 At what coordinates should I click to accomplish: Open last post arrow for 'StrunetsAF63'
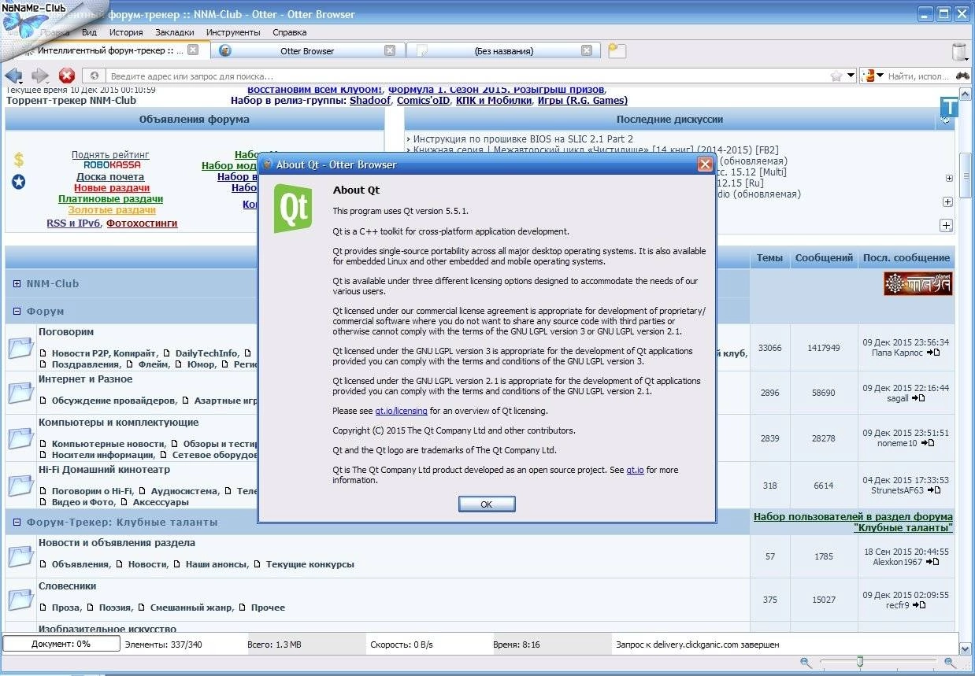point(934,490)
